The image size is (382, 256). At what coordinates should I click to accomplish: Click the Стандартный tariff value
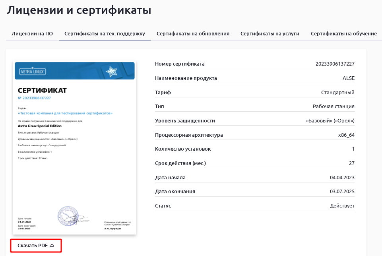click(x=337, y=93)
